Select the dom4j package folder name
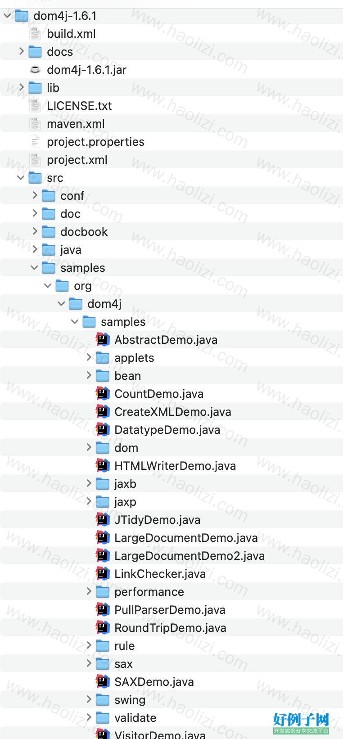This screenshot has height=739, width=343. pyautogui.click(x=104, y=304)
